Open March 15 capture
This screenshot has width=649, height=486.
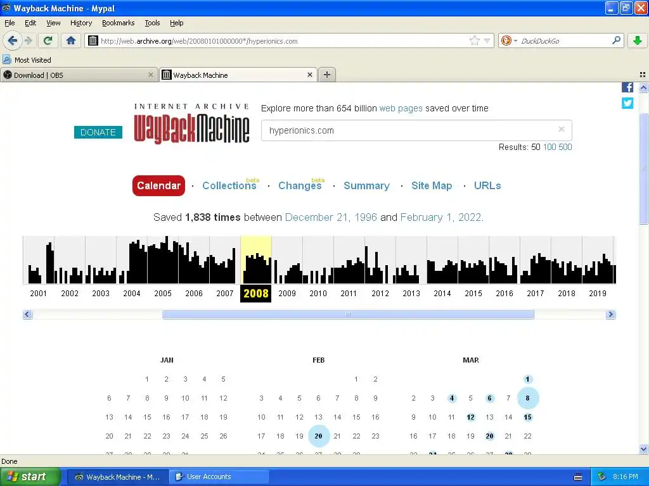point(528,417)
